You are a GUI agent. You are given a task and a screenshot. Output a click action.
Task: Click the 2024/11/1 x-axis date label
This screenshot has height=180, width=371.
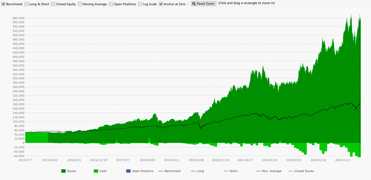343,160
